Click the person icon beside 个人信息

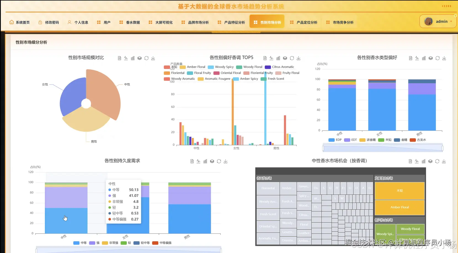tap(69, 22)
